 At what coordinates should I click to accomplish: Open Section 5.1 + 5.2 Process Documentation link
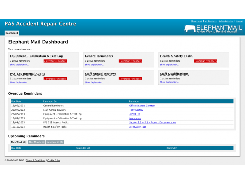click(x=153, y=122)
